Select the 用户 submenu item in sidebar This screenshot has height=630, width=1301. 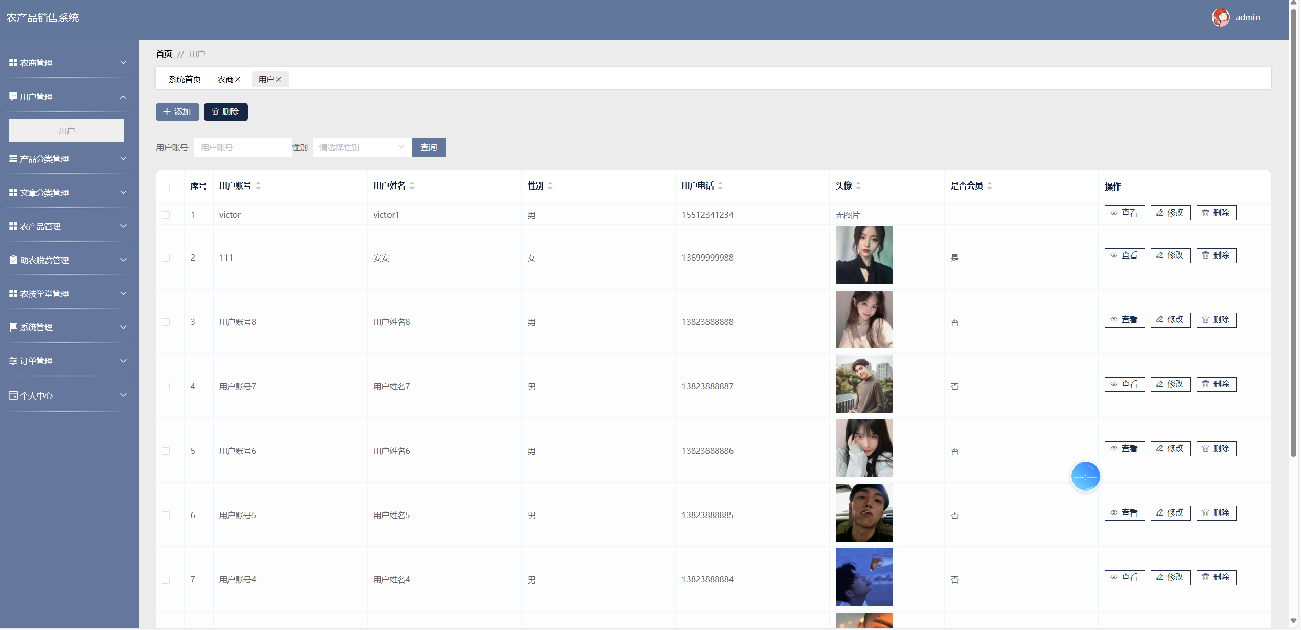(x=66, y=131)
